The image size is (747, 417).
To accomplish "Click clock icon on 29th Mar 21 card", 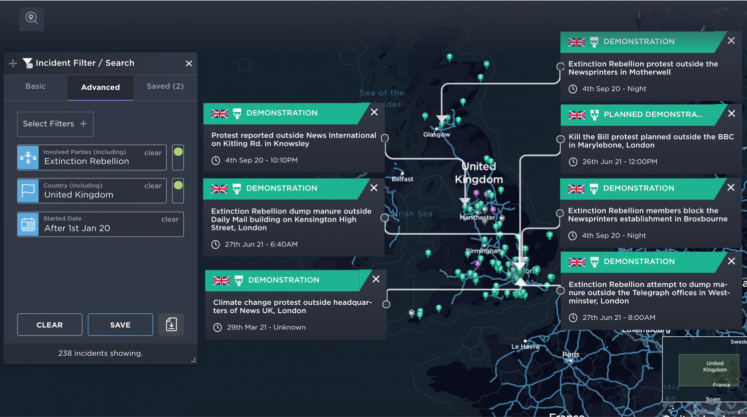I will (x=217, y=327).
